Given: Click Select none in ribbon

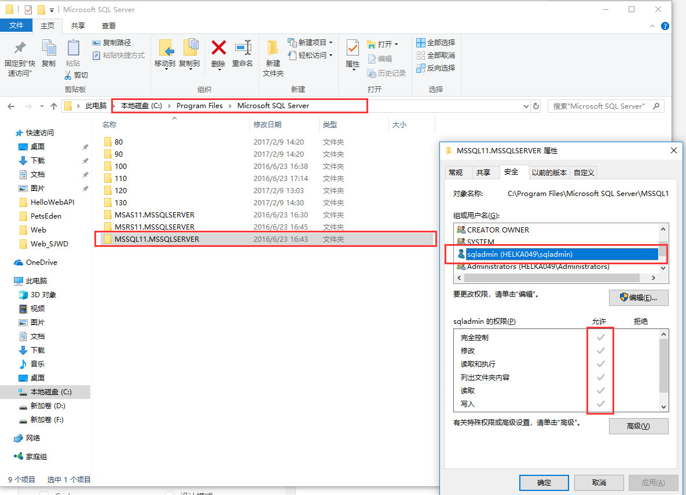Looking at the screenshot, I should (436, 55).
